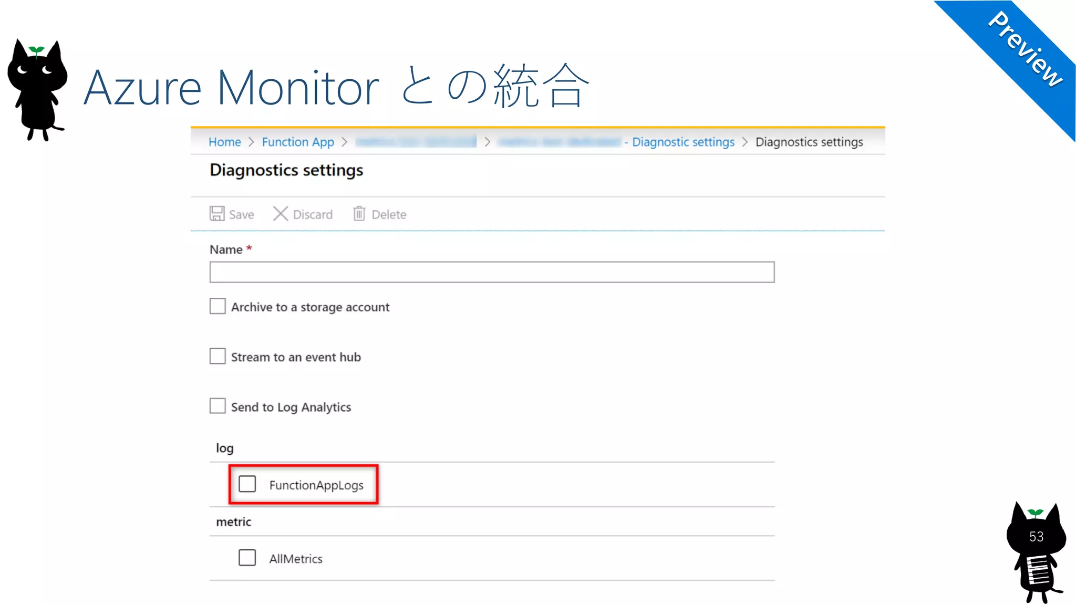Tick the Send to Log Analytics checkbox
The width and height of the screenshot is (1076, 605).
[218, 406]
